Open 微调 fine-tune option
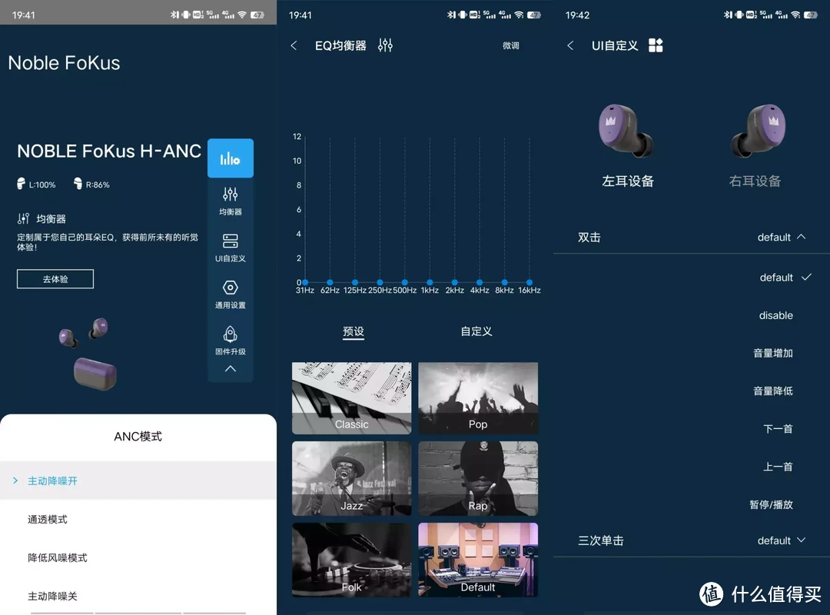The image size is (830, 615). (511, 45)
